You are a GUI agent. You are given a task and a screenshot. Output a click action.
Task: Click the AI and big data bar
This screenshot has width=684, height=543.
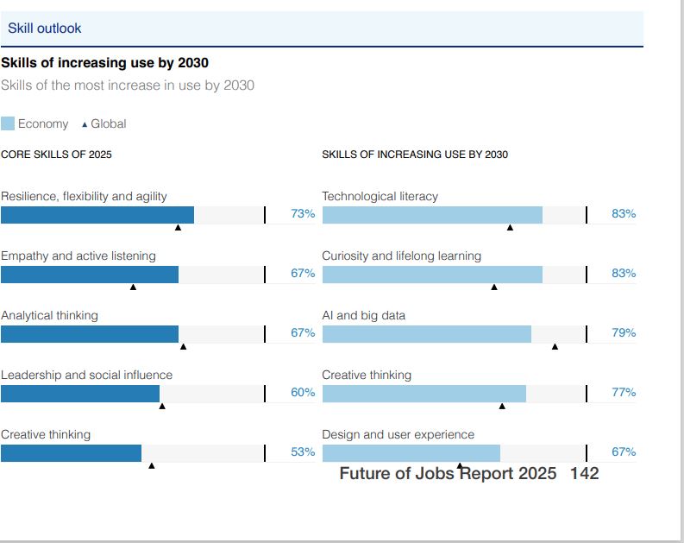coord(426,334)
